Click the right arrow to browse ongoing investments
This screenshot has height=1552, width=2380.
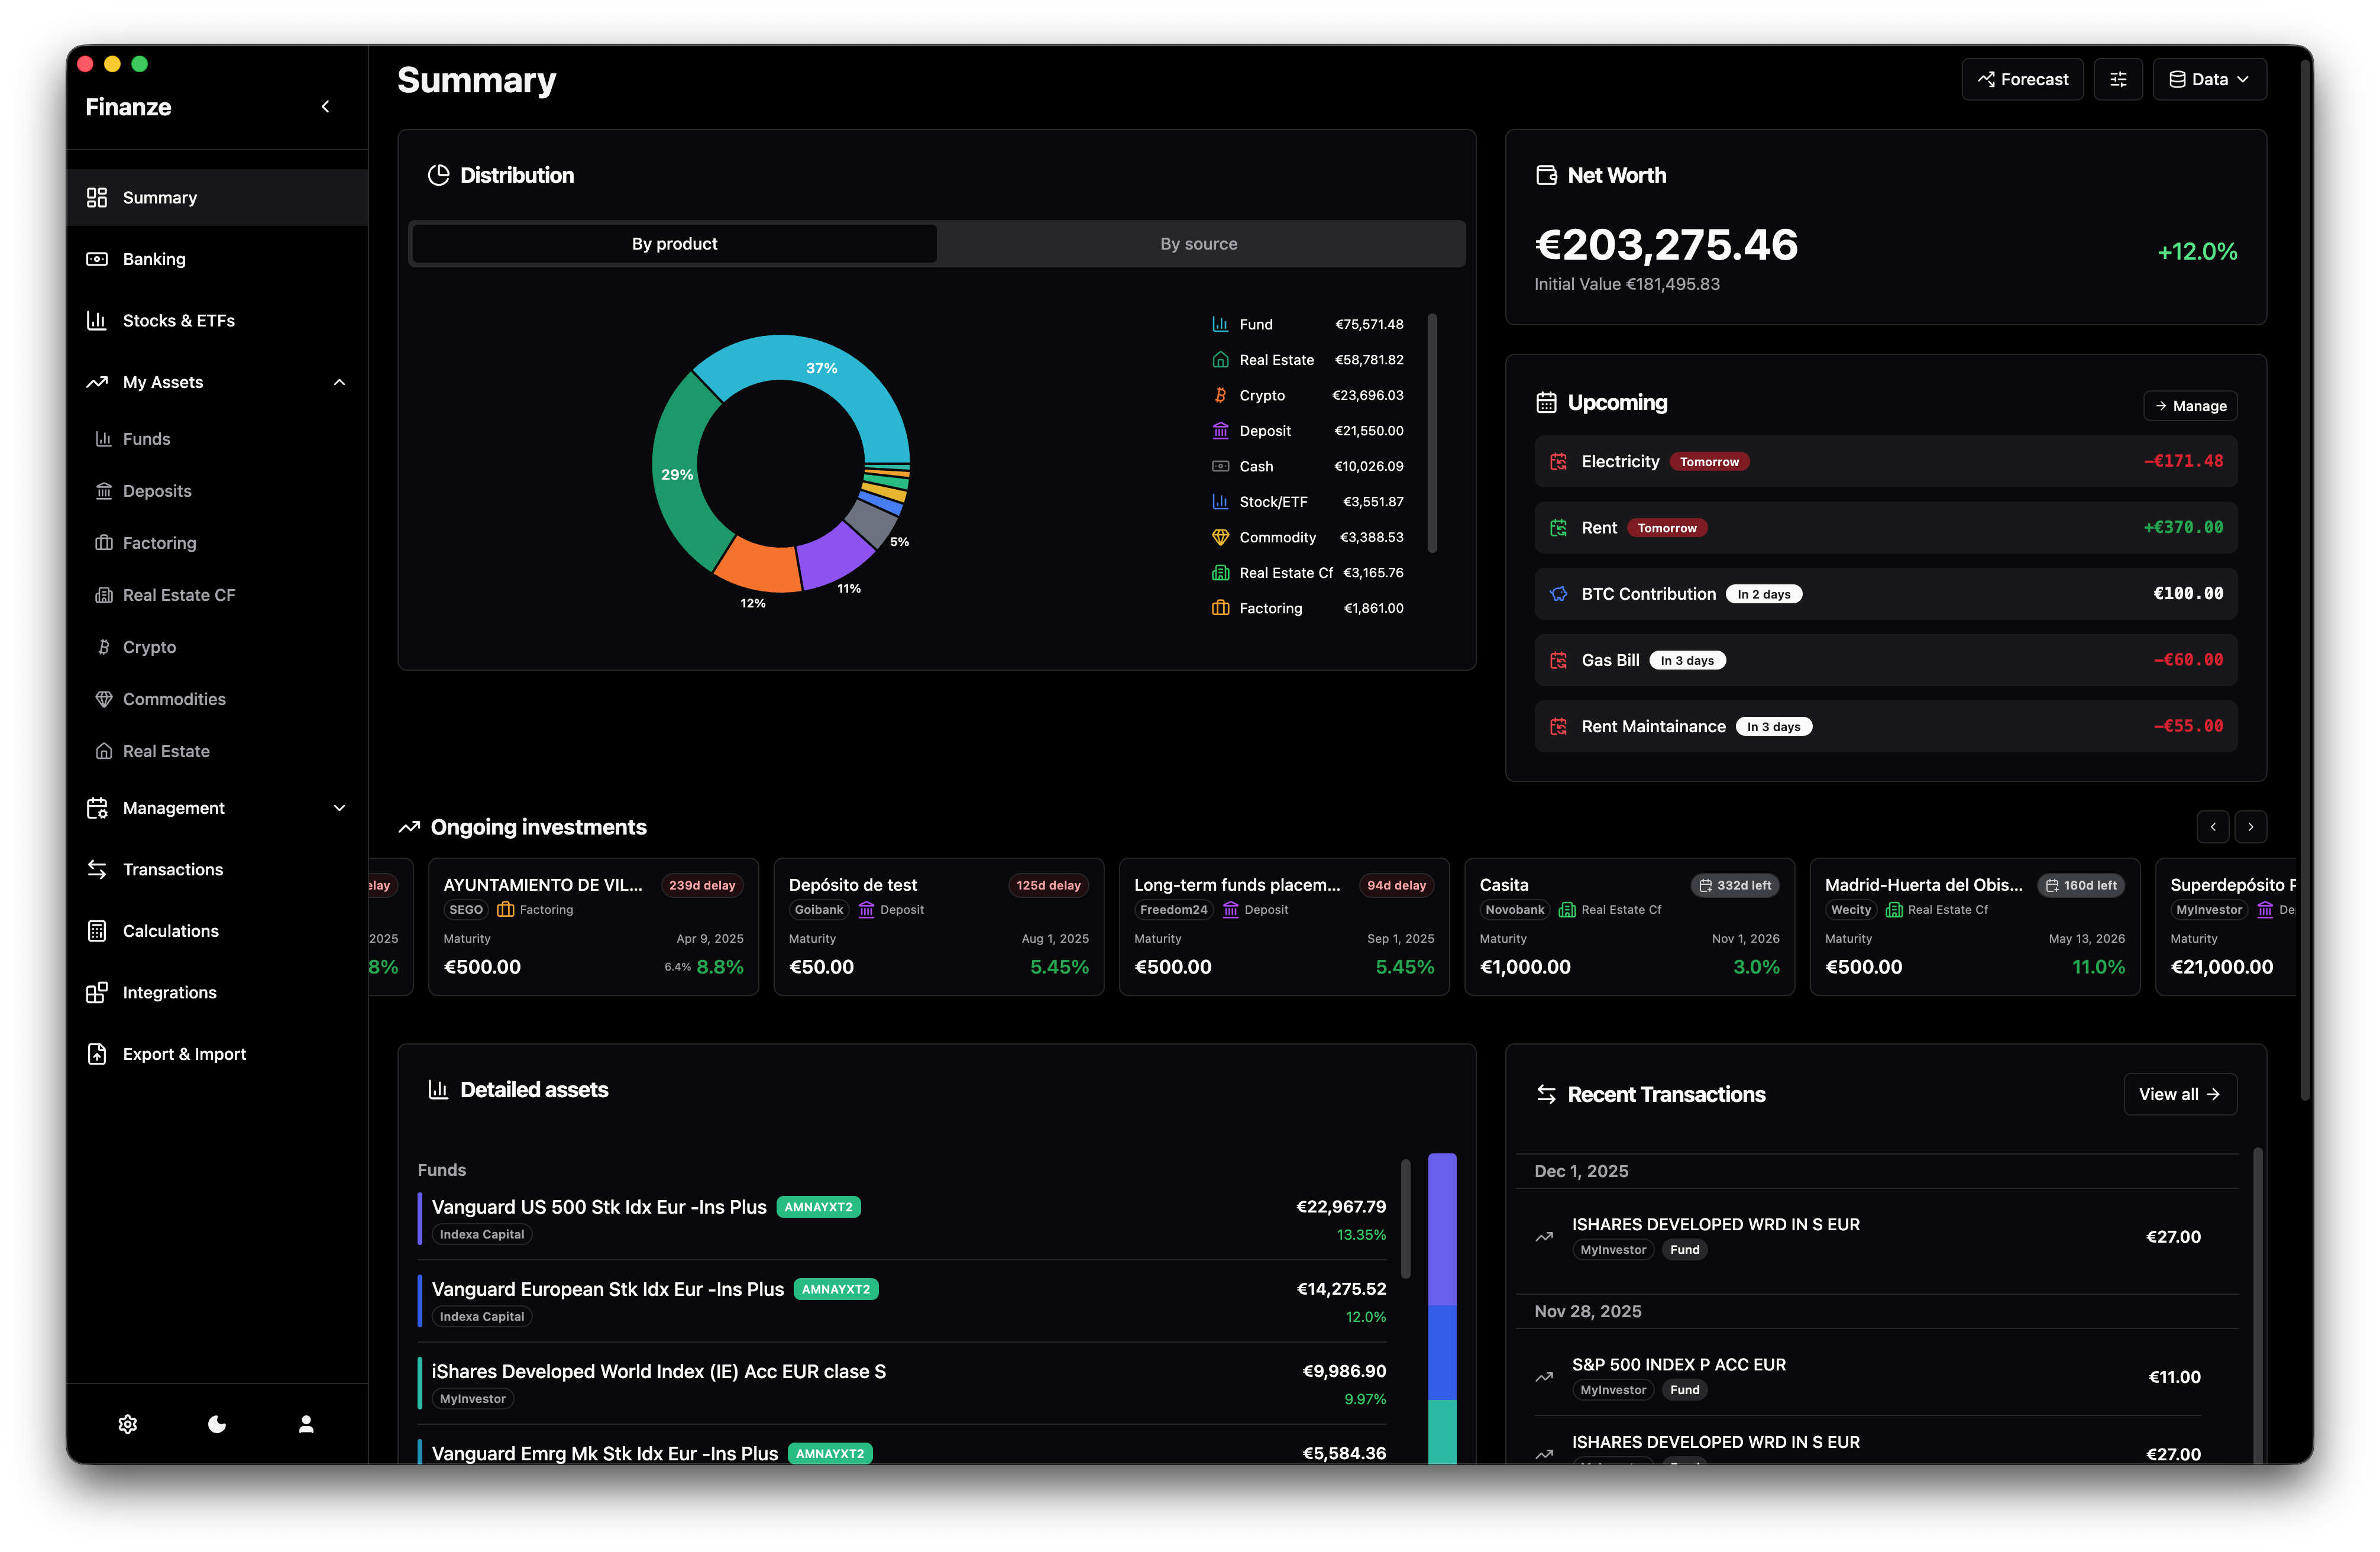pyautogui.click(x=2252, y=827)
